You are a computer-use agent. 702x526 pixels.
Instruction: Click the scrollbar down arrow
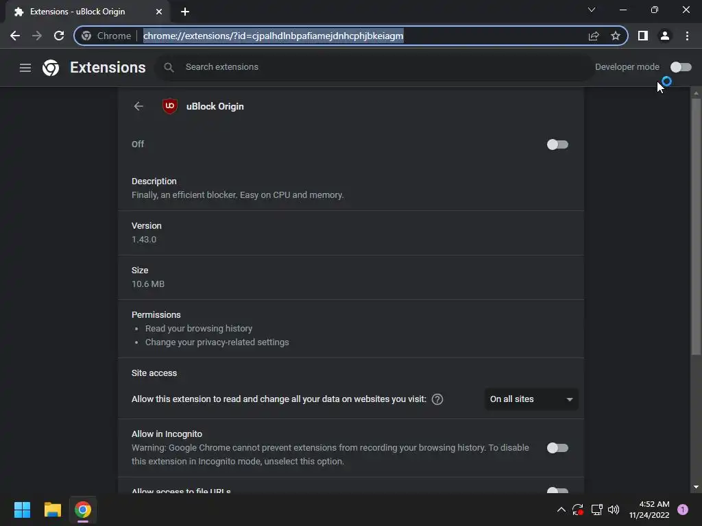(696, 487)
